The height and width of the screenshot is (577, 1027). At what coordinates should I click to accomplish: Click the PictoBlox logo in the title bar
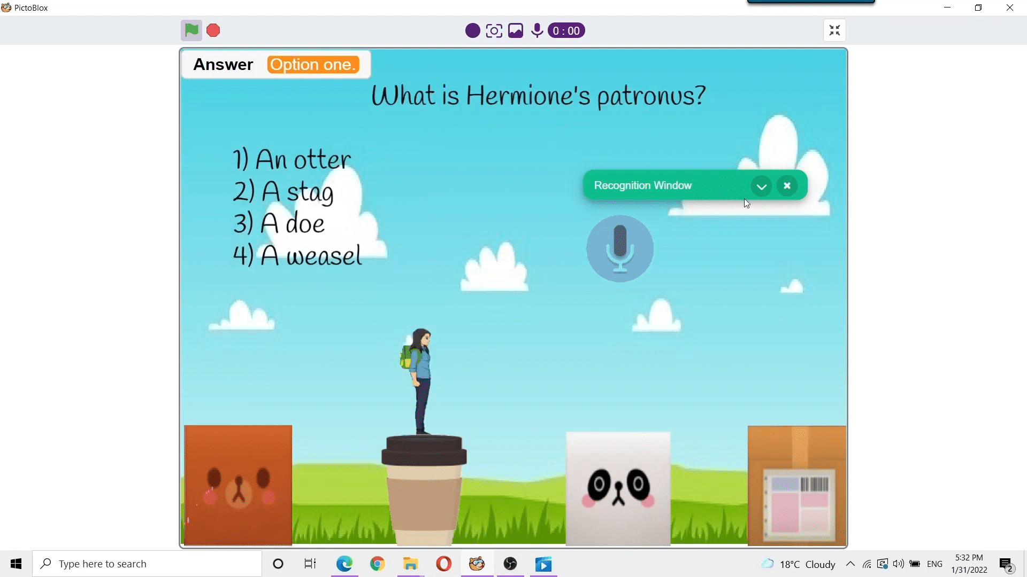click(6, 7)
